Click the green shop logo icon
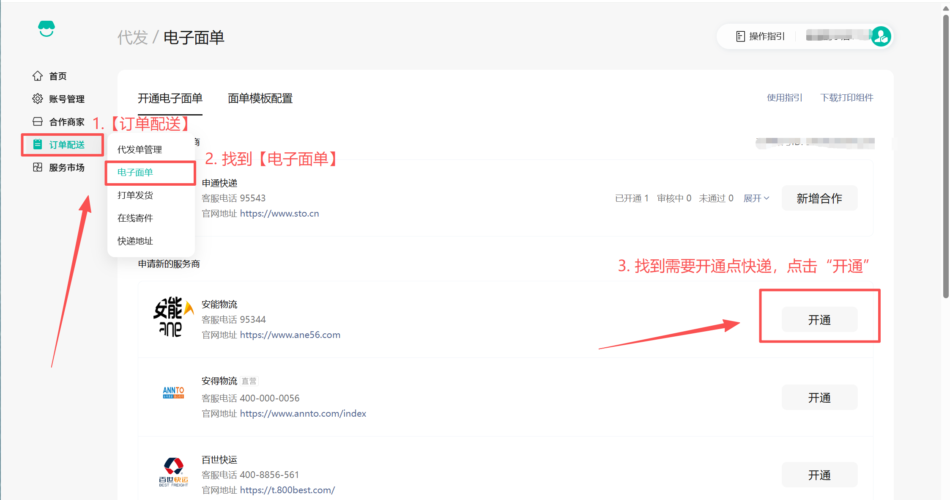The height and width of the screenshot is (500, 950). pos(47,29)
